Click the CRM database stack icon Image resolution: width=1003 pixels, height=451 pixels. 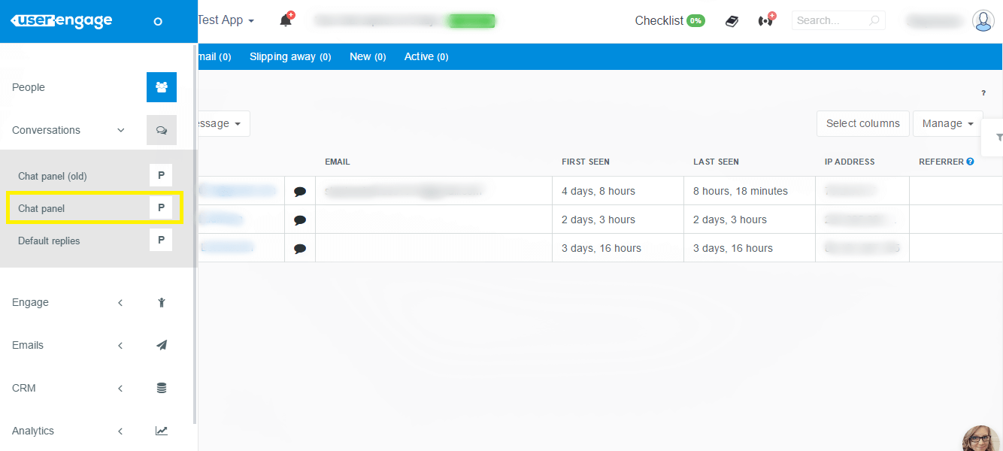(161, 387)
